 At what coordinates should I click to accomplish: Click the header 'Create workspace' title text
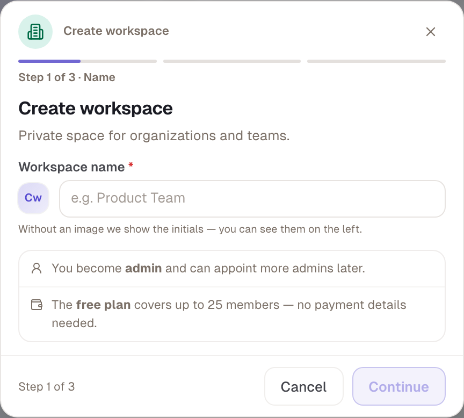point(116,31)
